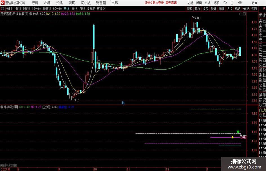266x171 pixels.
Task: Click the MA20: 4.33 indicator label
Action: tap(68, 14)
